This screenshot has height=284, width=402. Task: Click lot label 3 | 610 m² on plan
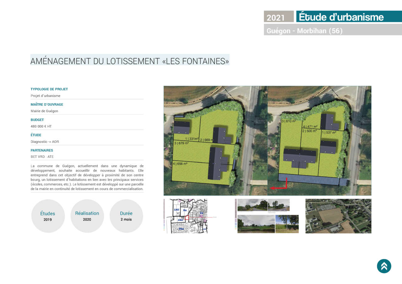pyautogui.click(x=289, y=121)
